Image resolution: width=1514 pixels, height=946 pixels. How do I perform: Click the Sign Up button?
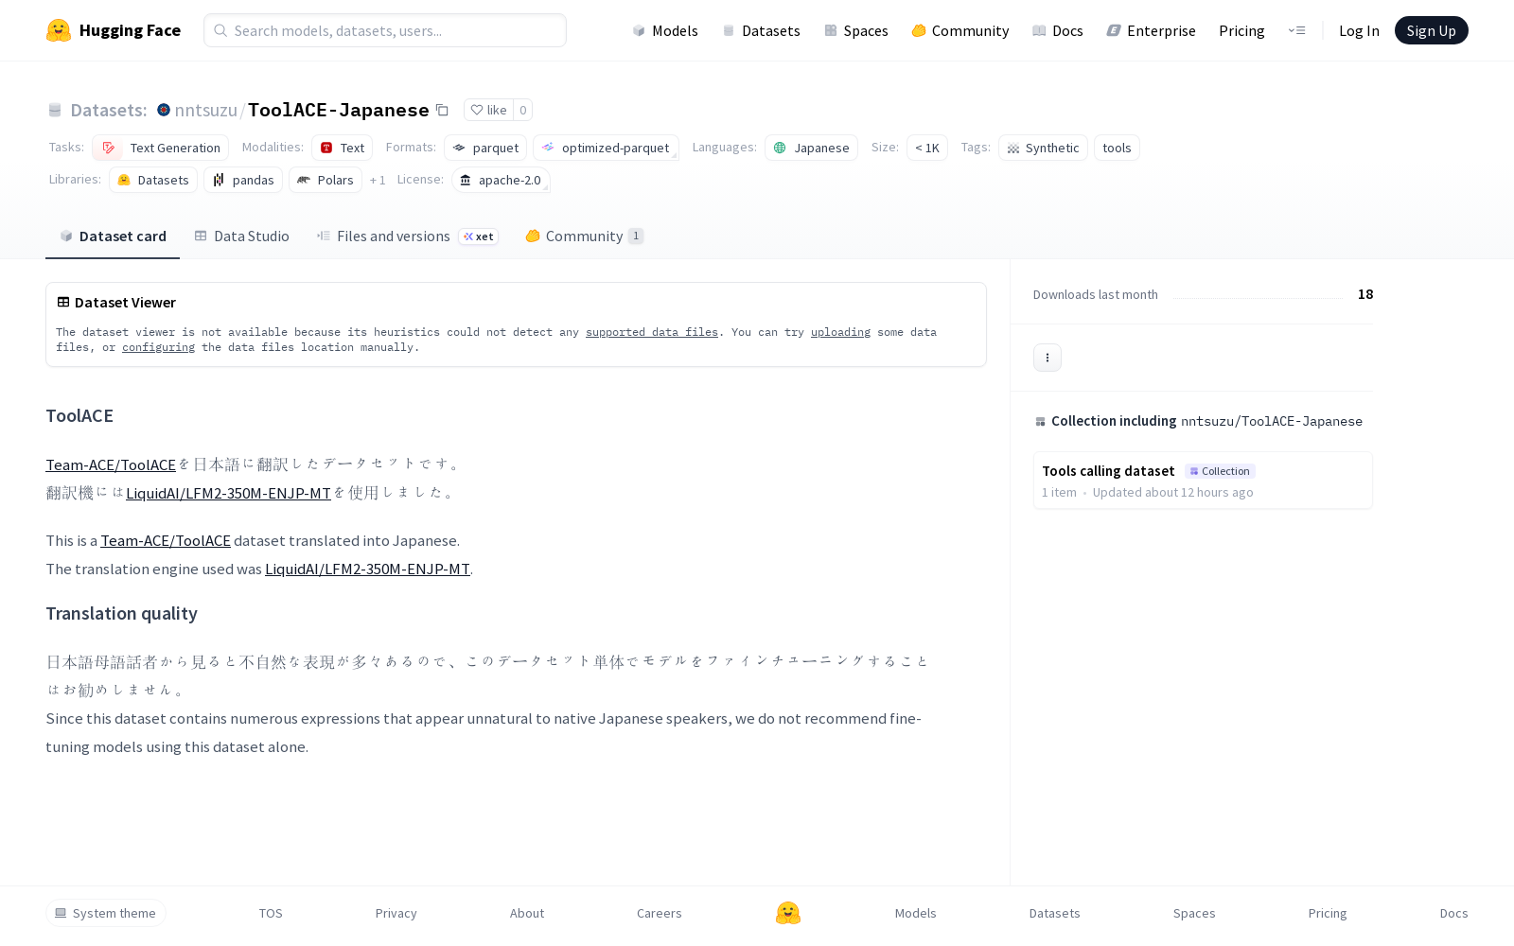(x=1431, y=30)
